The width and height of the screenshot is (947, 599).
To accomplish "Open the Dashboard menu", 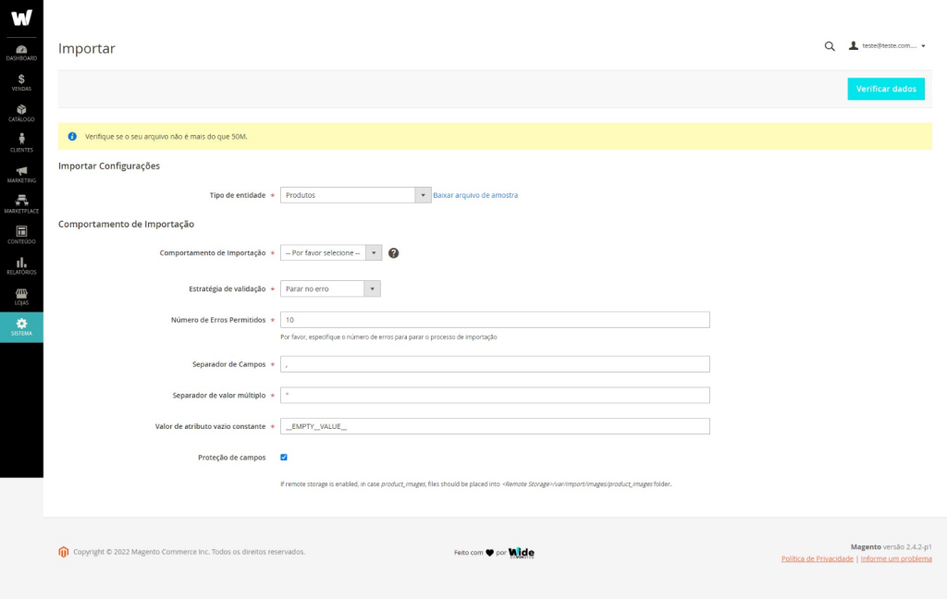I will (x=21, y=53).
